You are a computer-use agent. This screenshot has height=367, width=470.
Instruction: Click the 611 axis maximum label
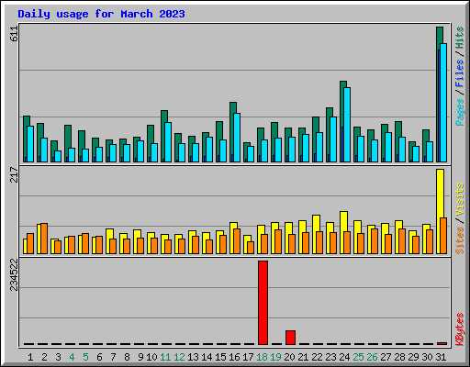coord(14,34)
